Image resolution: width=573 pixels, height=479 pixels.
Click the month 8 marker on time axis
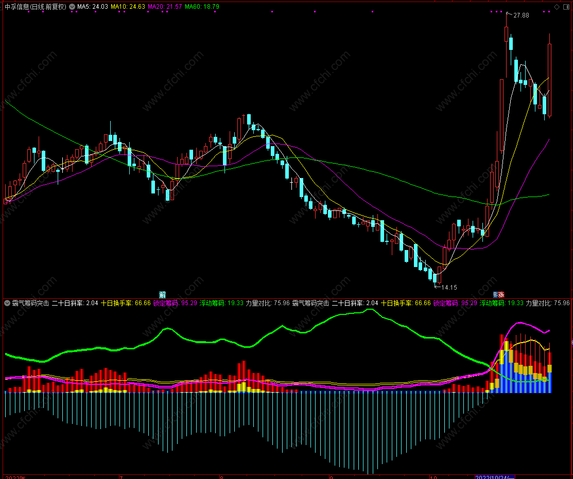click(221, 477)
